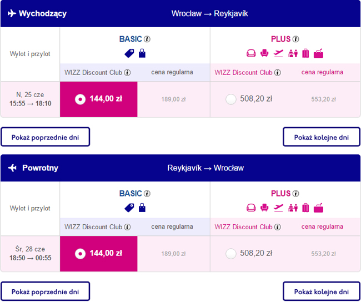Show next days for outbound flight
This screenshot has height=302, width=361.
(322, 137)
